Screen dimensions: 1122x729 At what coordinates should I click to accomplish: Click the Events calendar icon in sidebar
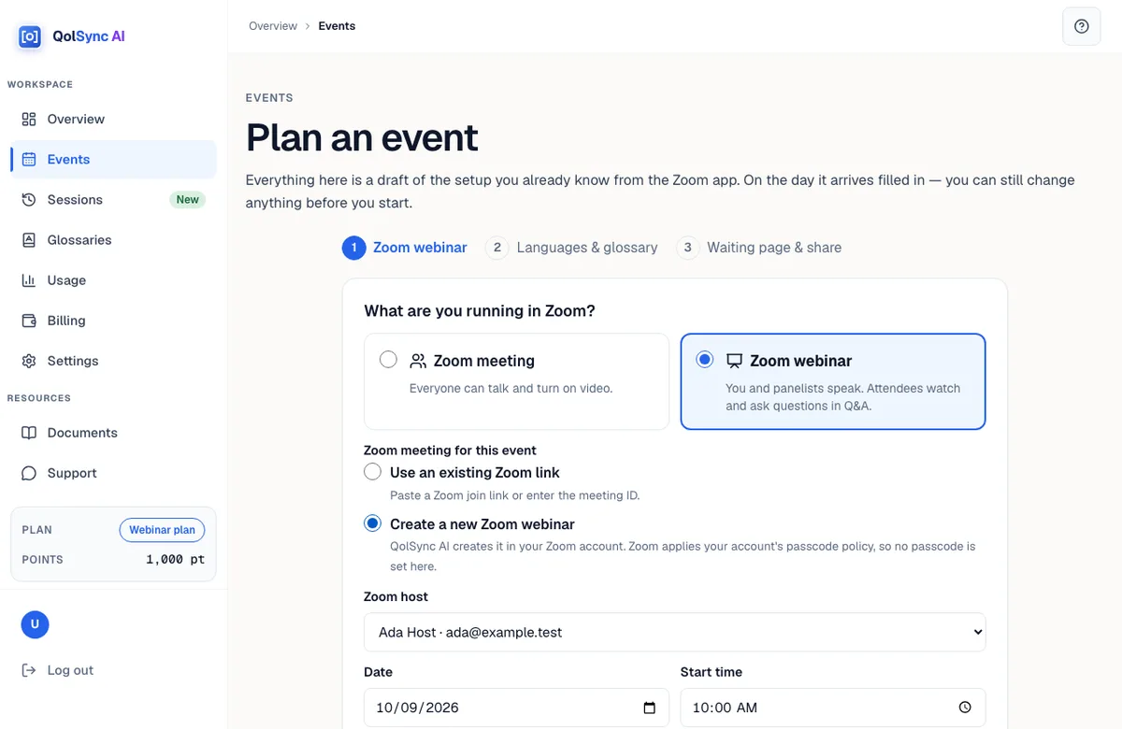pos(29,159)
